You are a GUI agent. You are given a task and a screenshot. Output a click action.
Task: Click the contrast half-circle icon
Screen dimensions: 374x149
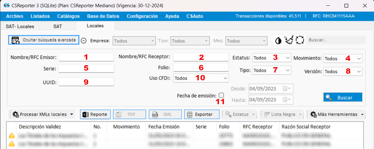coord(278,40)
